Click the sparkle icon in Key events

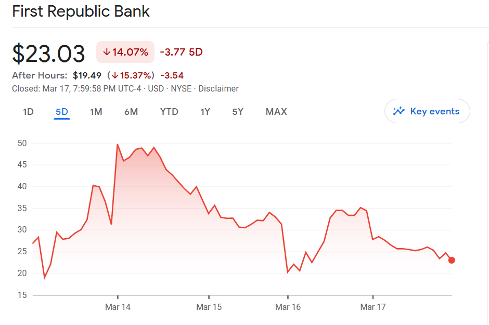pyautogui.click(x=399, y=111)
